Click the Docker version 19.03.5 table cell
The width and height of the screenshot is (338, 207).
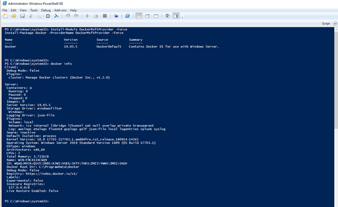click(x=71, y=47)
